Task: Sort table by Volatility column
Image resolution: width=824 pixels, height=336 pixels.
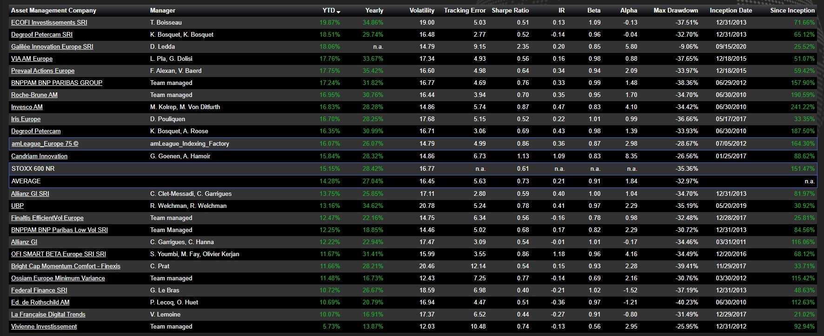Action: [422, 10]
